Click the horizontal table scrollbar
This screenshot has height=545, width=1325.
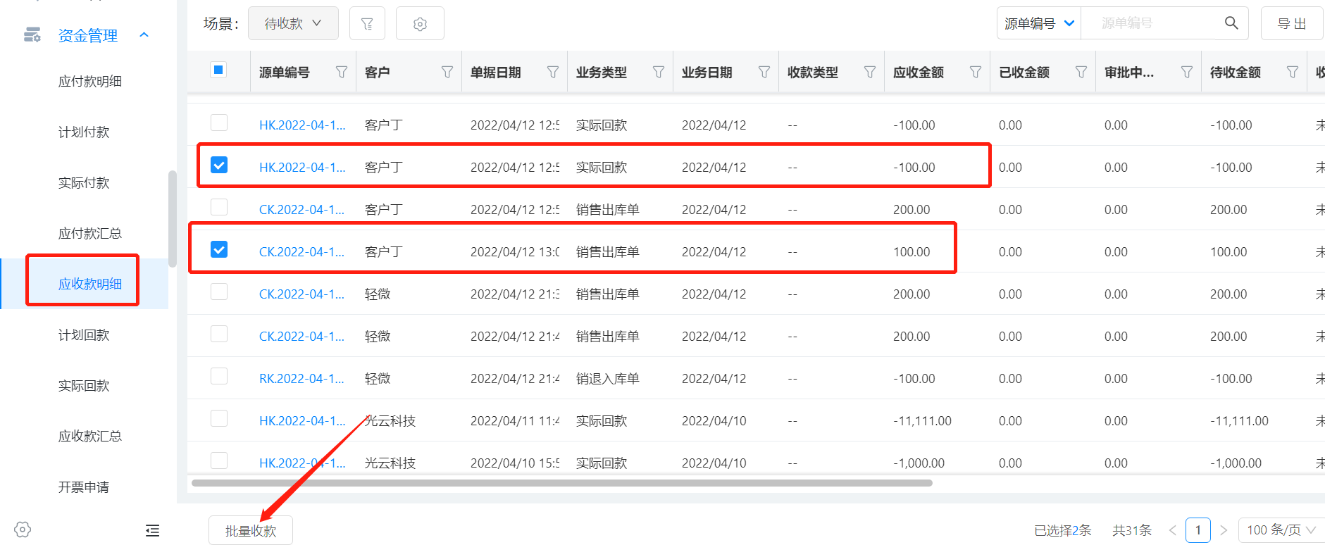click(x=562, y=483)
